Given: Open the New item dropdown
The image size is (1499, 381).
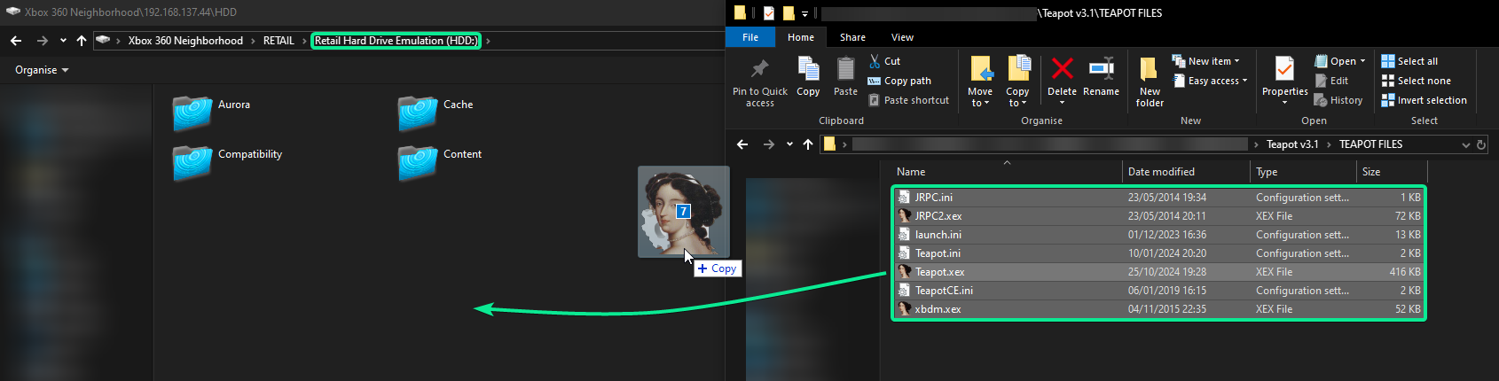Looking at the screenshot, I should pyautogui.click(x=1205, y=61).
